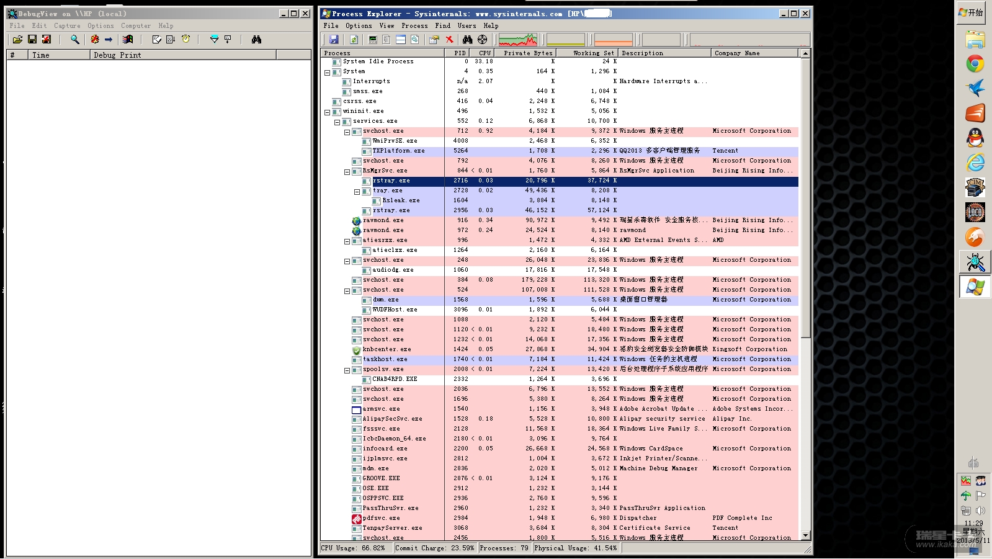The width and height of the screenshot is (992, 559).
Task: Click the open folder icon in DebugView
Action: (x=17, y=39)
